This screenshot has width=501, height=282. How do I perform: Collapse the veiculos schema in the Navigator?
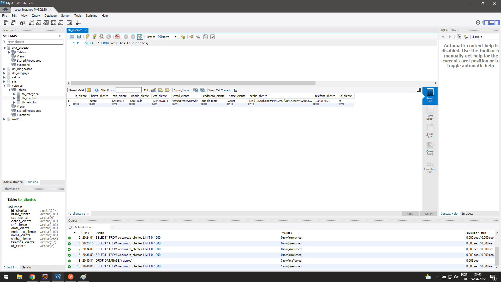(4, 85)
